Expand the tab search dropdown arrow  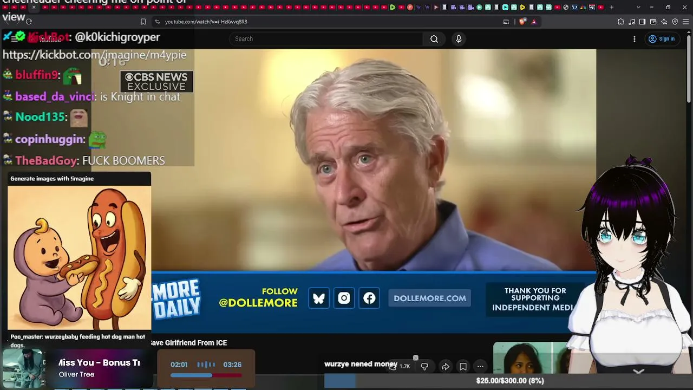[638, 7]
